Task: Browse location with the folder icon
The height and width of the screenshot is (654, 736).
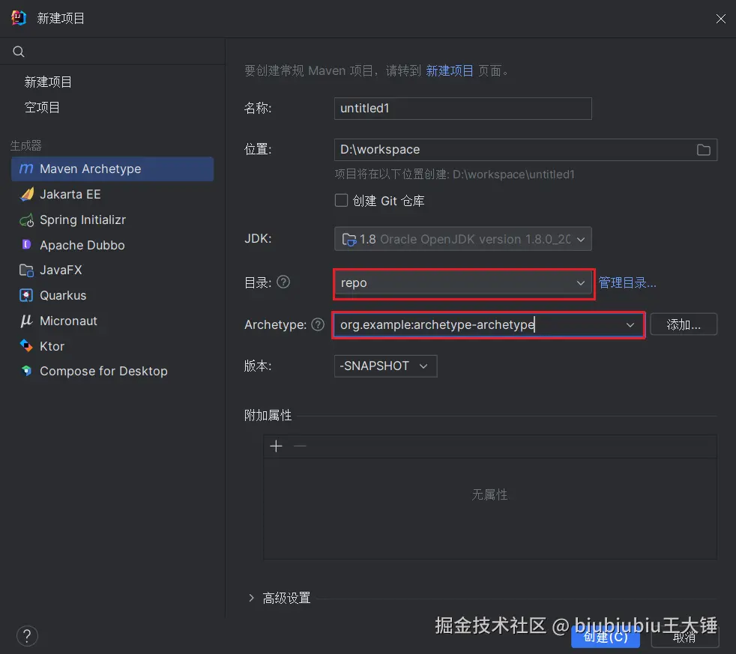Action: coord(703,150)
